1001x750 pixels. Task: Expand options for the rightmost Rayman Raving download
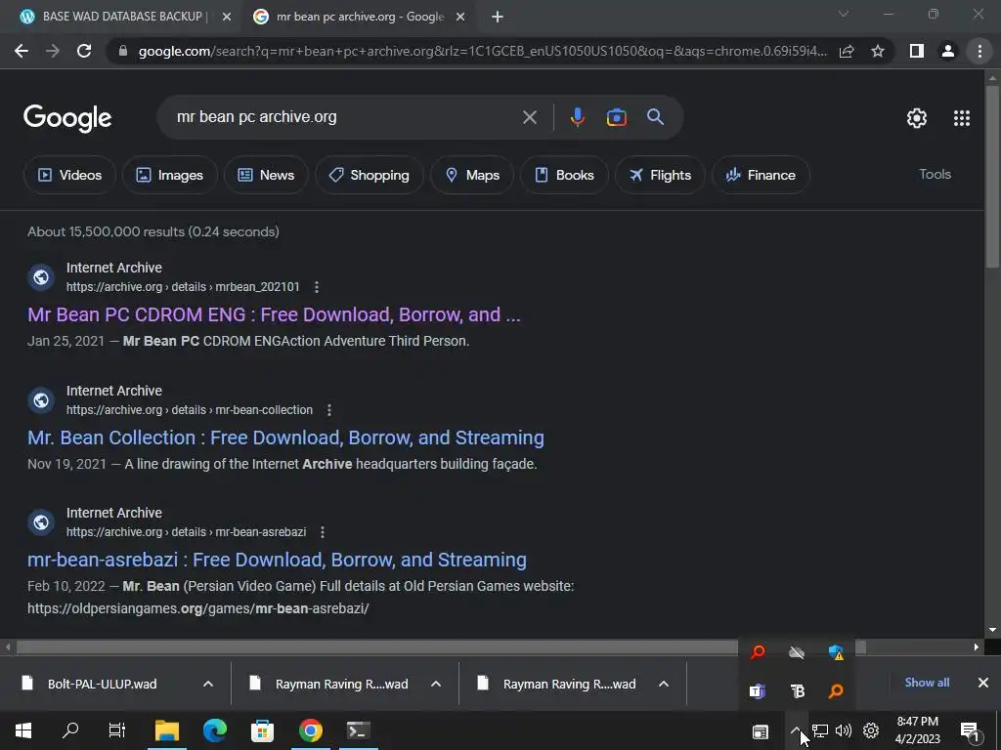point(664,684)
